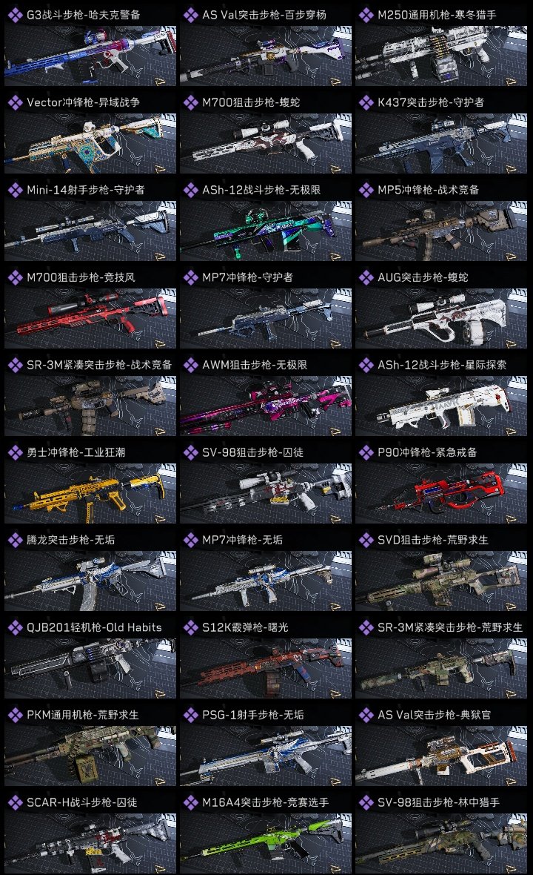Click the purple rarity icon beside Vector冲锋枪-异域战争
Image resolution: width=533 pixels, height=875 pixels.
[16, 102]
